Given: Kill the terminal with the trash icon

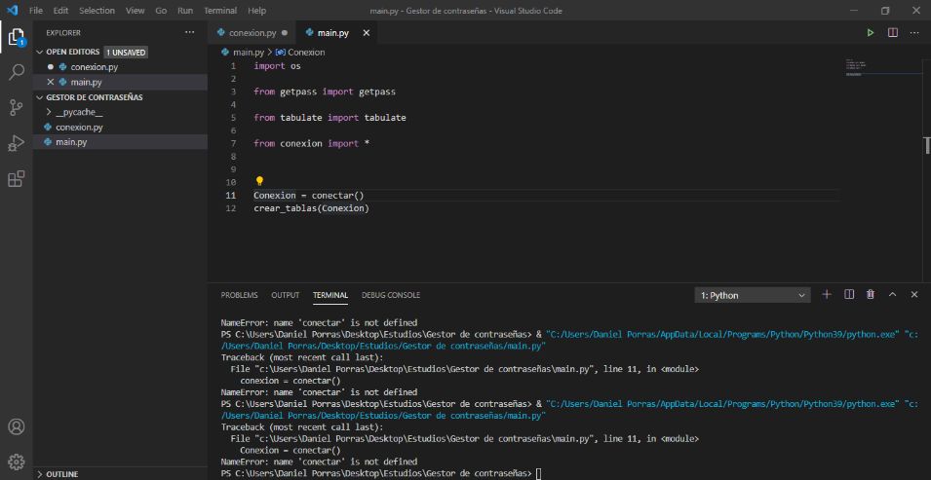Looking at the screenshot, I should click(871, 294).
